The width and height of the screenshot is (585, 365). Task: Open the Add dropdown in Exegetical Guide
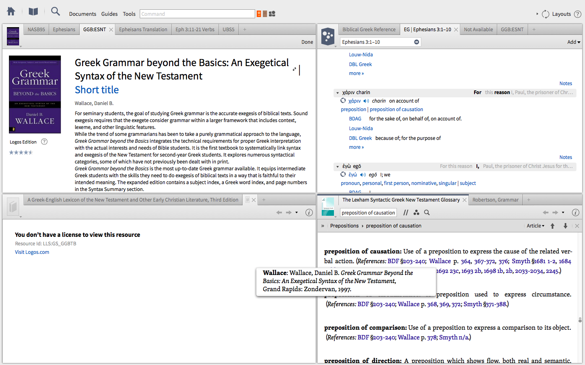tap(574, 42)
